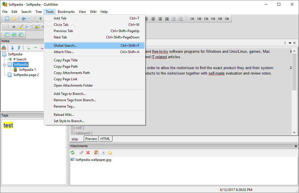Insert a quote with the quotation mark icon

(14, 27)
